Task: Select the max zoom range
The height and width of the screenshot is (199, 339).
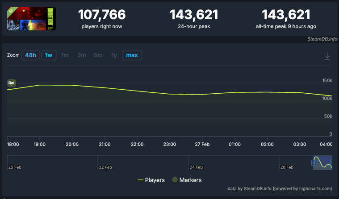Action: click(x=132, y=55)
